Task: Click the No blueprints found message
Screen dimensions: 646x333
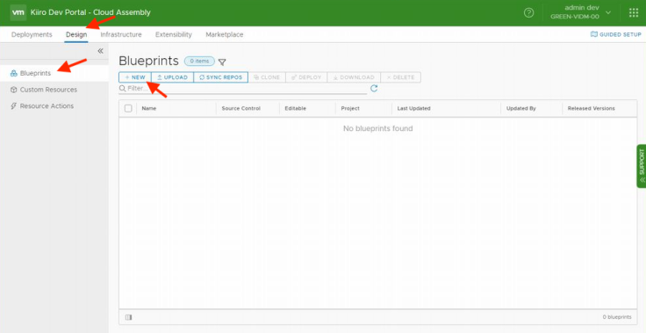Action: [x=377, y=128]
